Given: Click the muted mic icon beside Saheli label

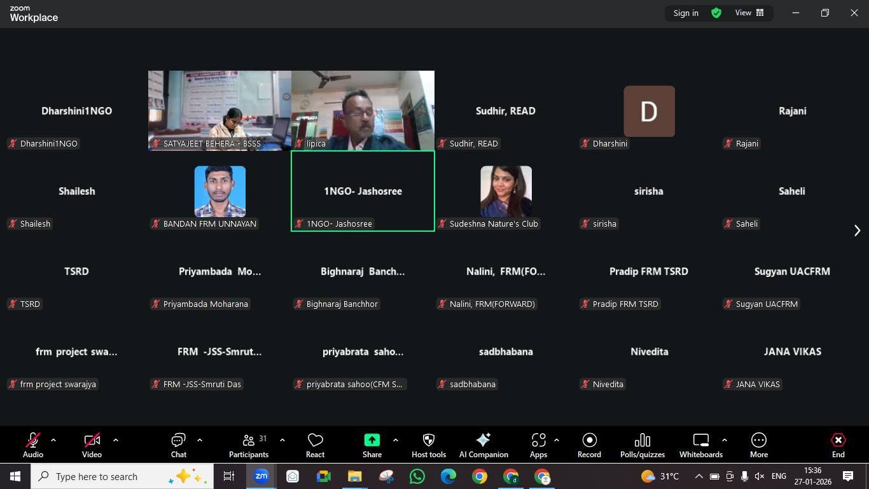Looking at the screenshot, I should tap(728, 223).
